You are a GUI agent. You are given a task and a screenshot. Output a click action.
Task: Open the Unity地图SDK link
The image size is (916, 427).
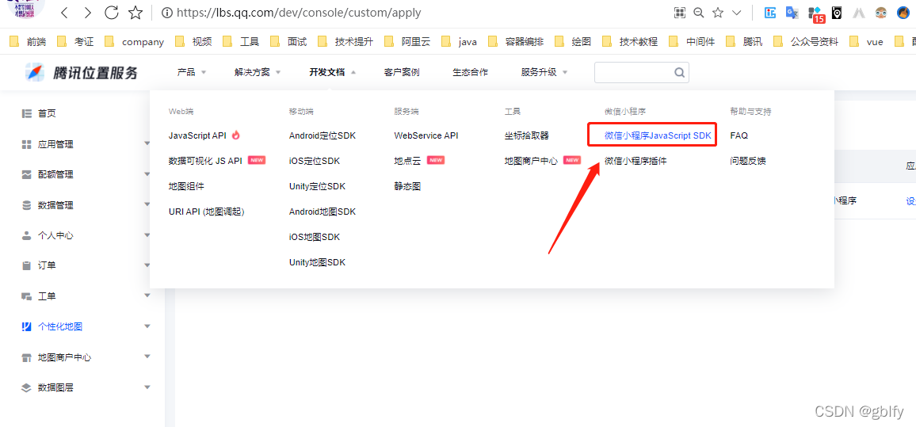point(317,262)
